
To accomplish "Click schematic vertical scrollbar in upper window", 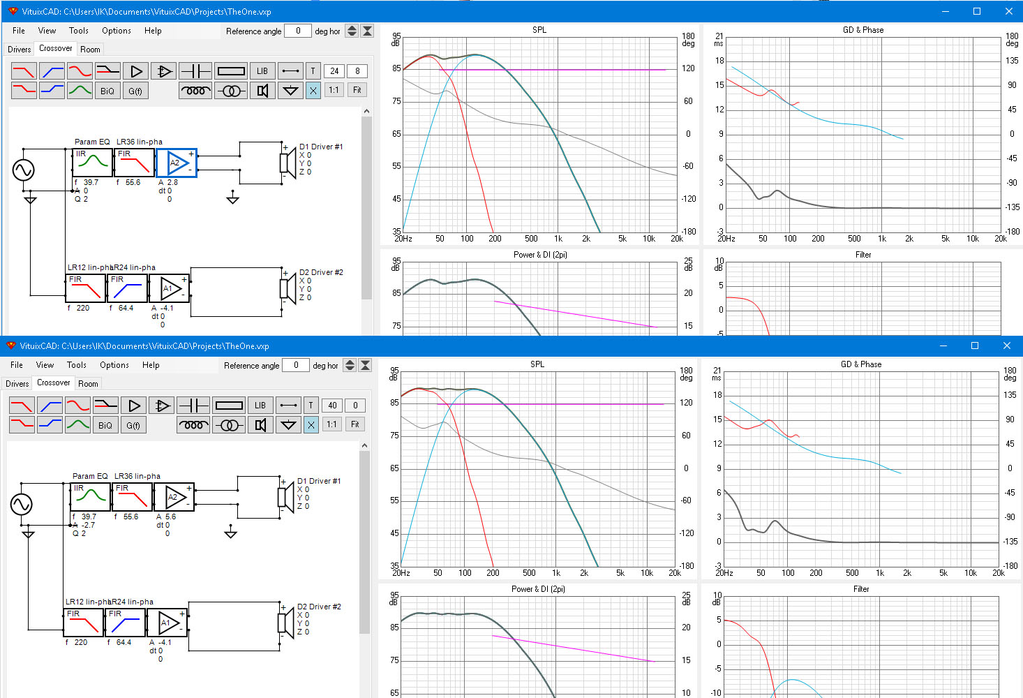I will pyautogui.click(x=366, y=207).
